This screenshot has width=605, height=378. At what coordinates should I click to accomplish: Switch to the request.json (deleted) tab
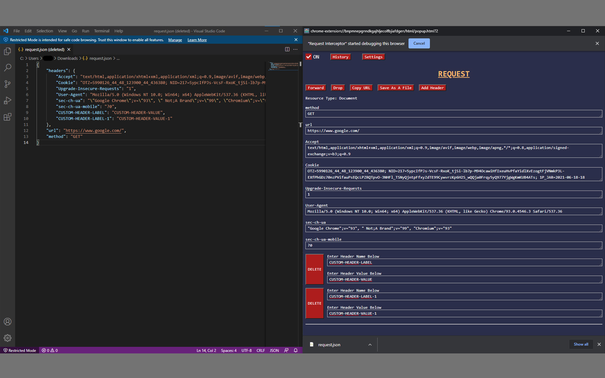click(44, 49)
